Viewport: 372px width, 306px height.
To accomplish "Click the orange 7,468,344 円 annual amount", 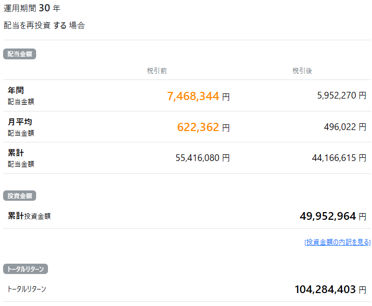I will [x=198, y=96].
